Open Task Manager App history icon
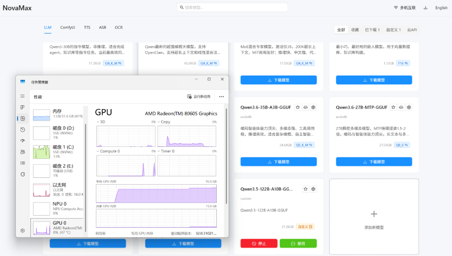The image size is (452, 256). coord(23,130)
